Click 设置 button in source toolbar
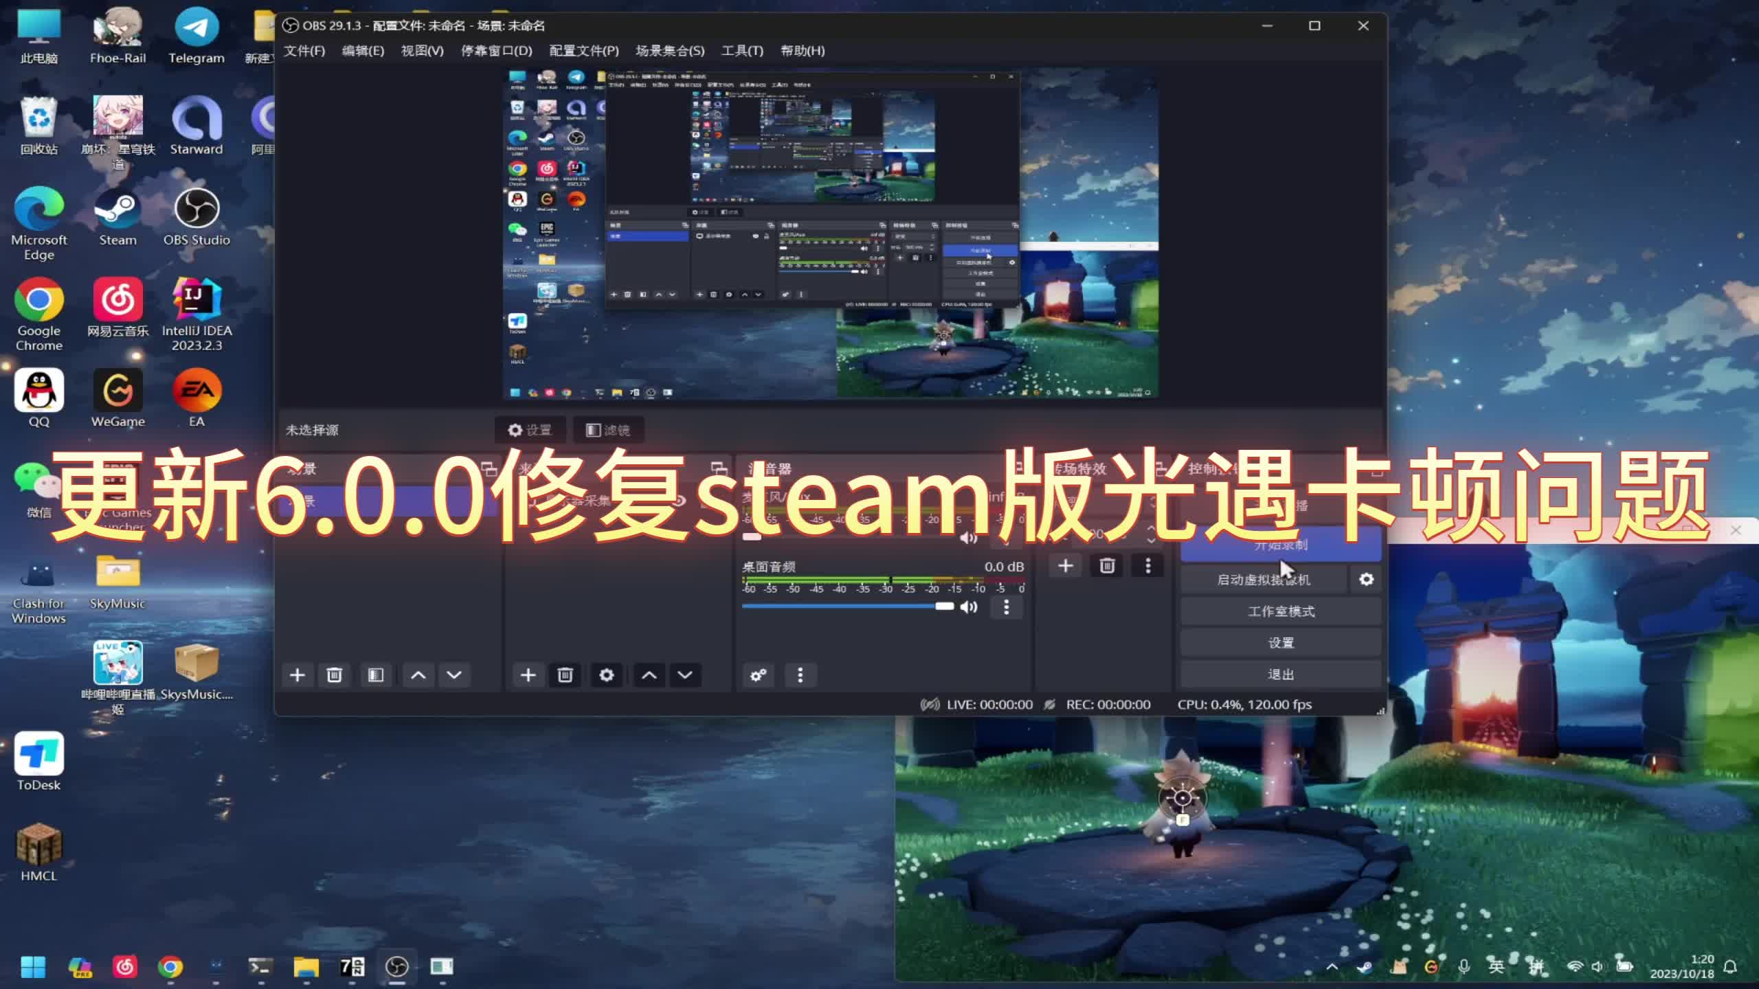The height and width of the screenshot is (989, 1759). pos(530,430)
